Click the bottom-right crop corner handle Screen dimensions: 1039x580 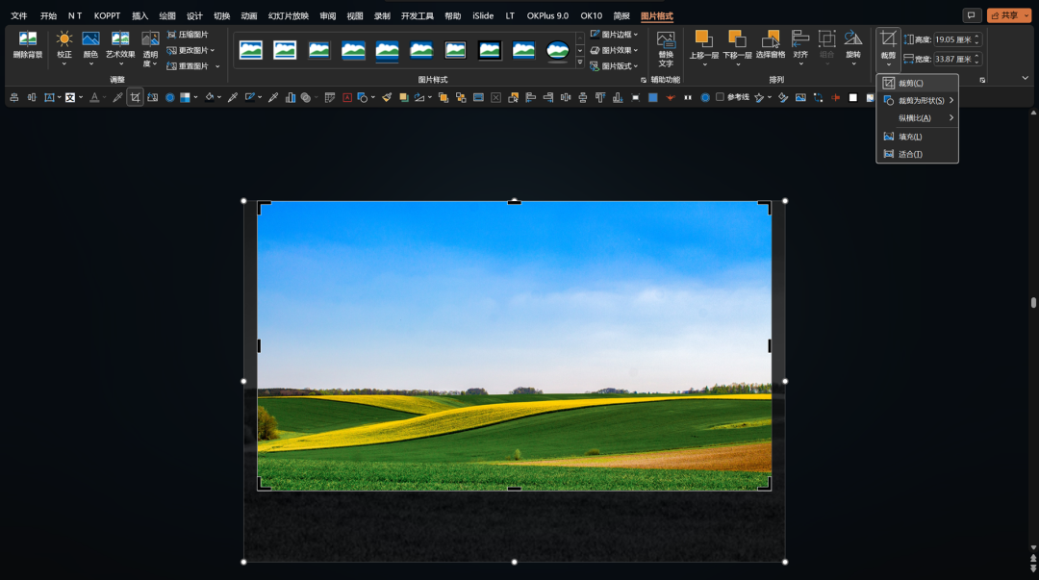pos(766,485)
